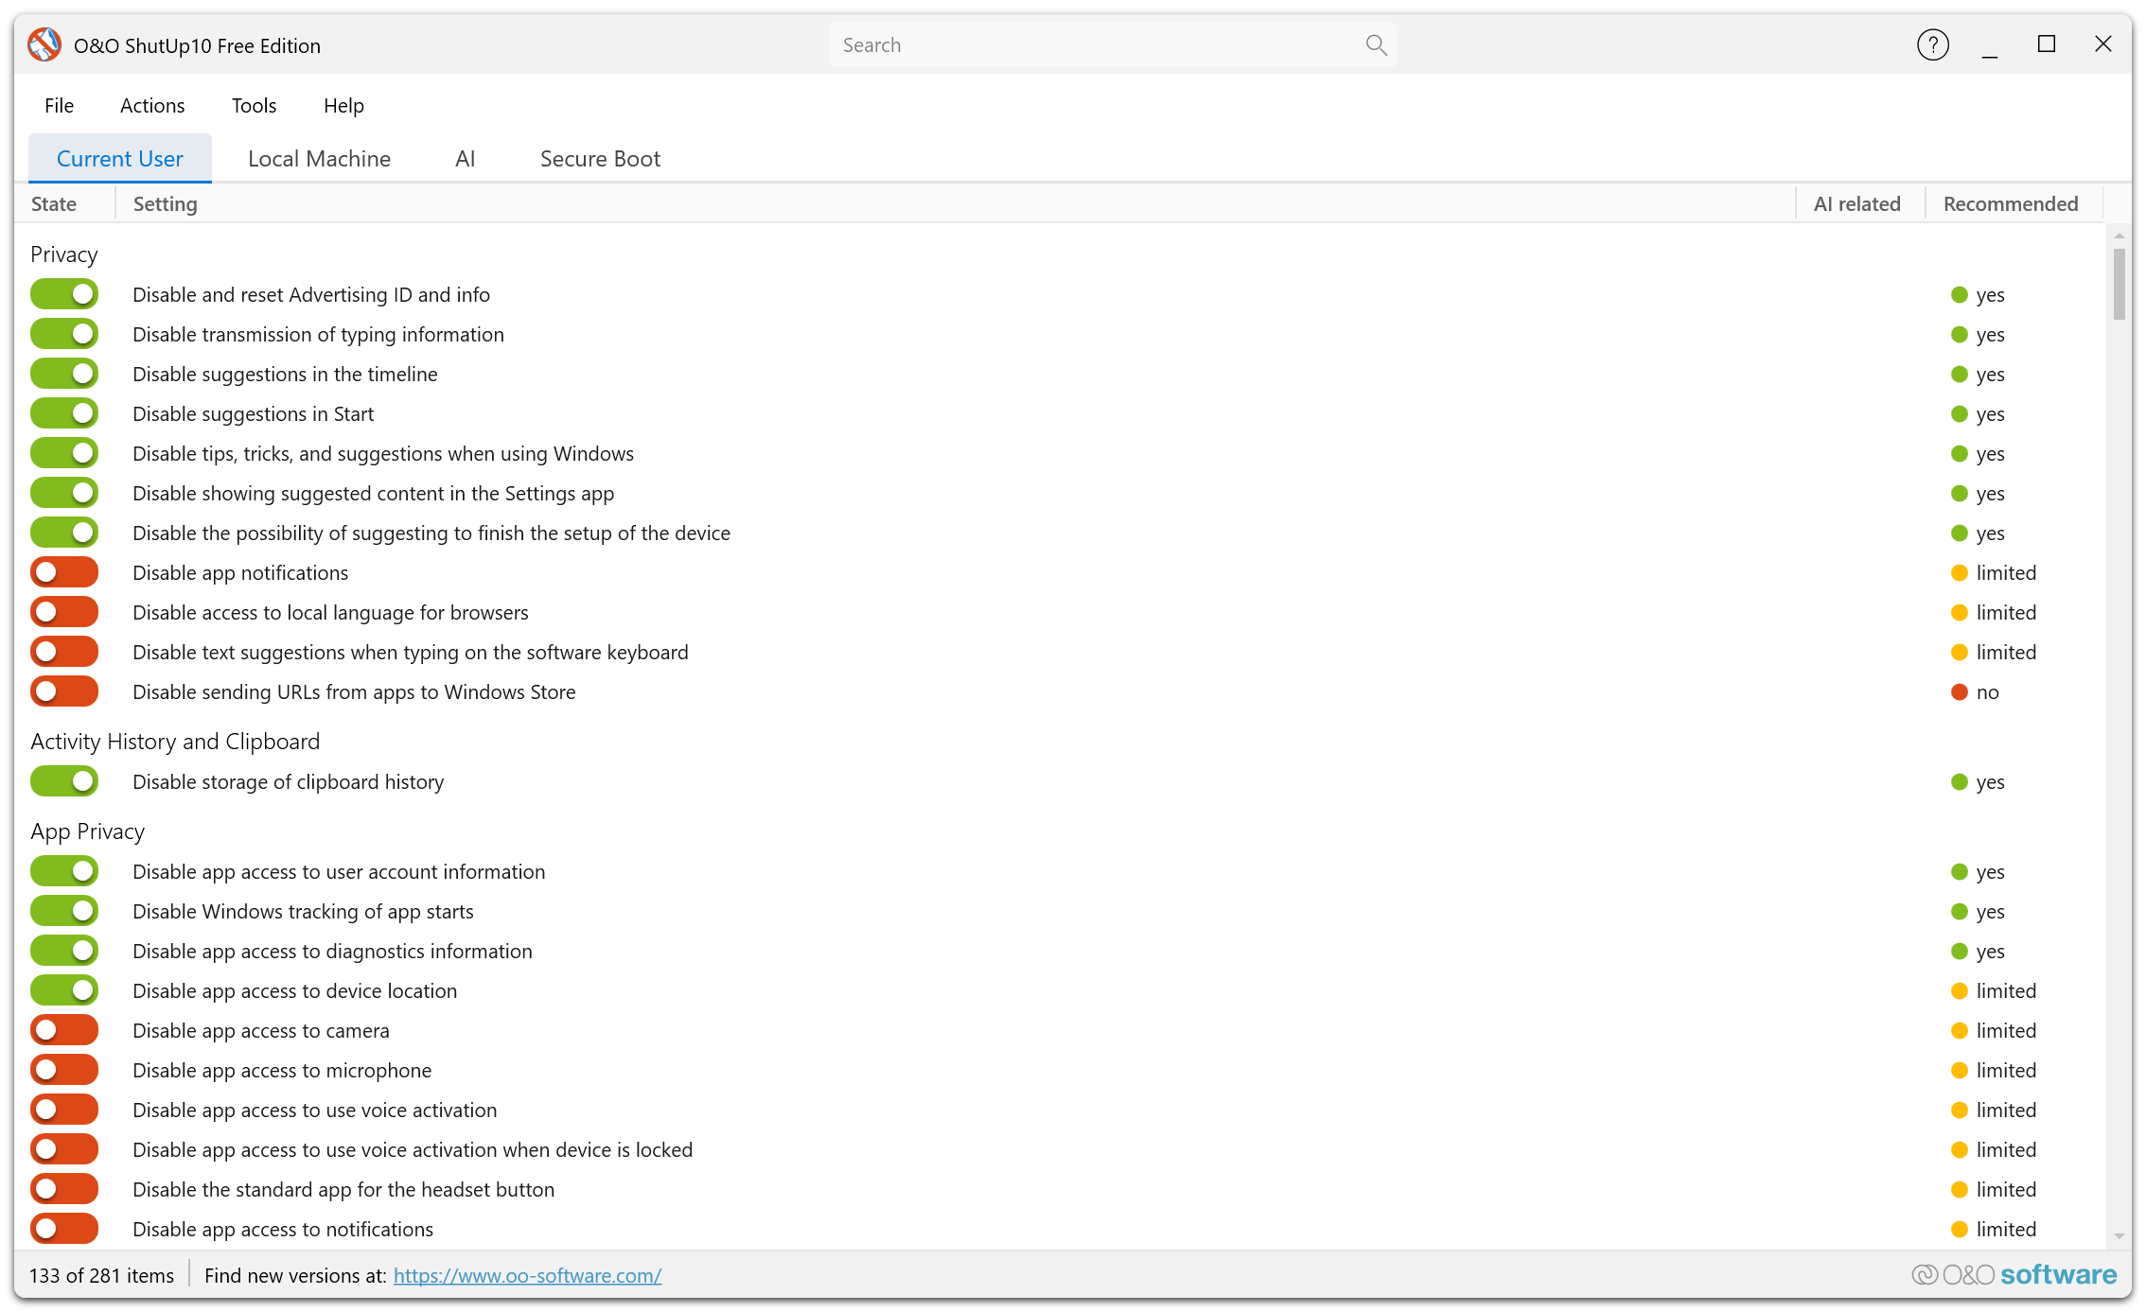Click the Search input field
Viewport: 2146px width, 1312px height.
pyautogui.click(x=1112, y=44)
